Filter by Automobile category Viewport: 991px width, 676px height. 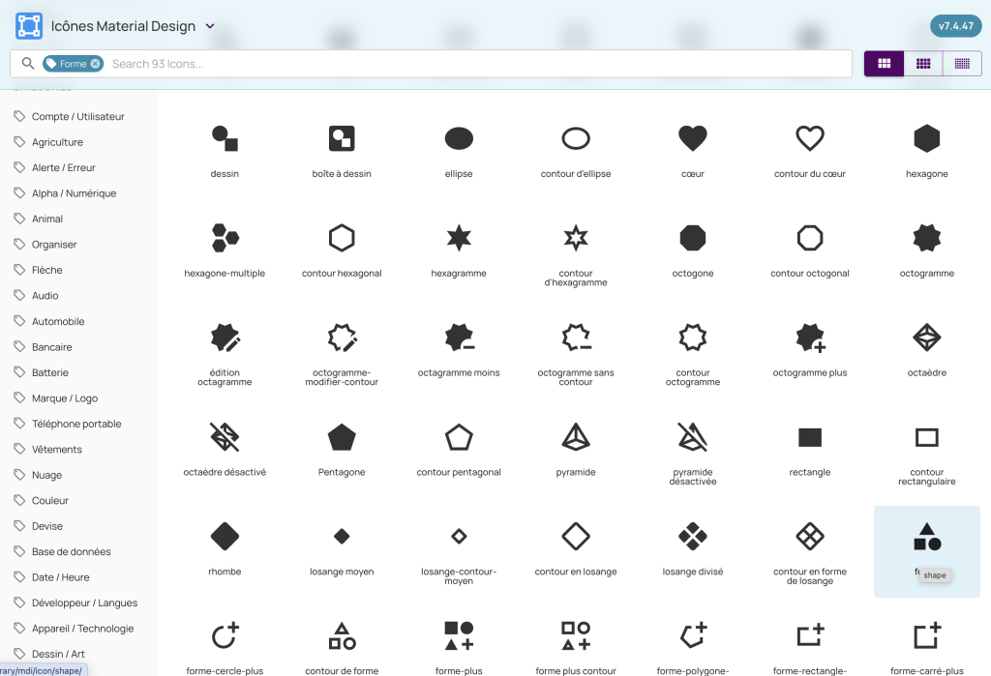tap(58, 321)
